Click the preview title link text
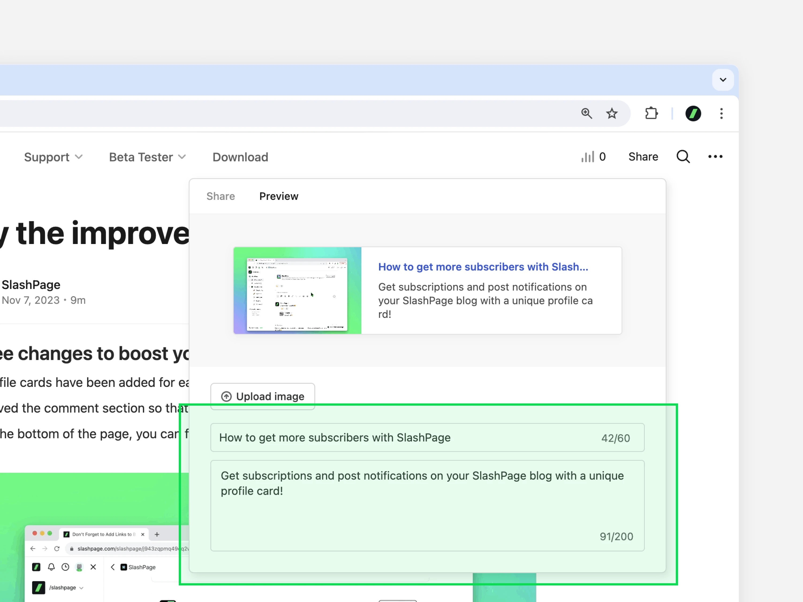This screenshot has width=803, height=602. pyautogui.click(x=483, y=267)
